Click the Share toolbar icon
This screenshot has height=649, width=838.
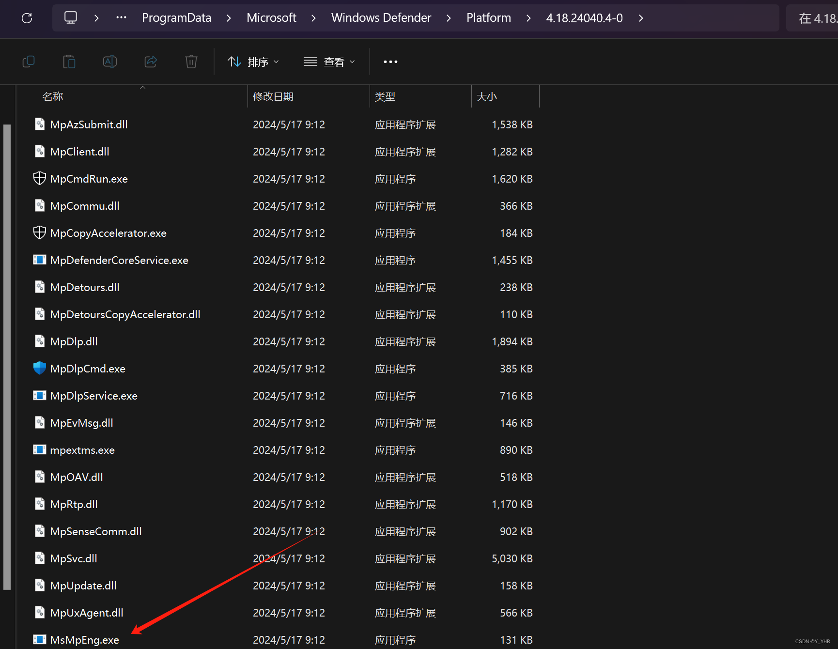[151, 62]
